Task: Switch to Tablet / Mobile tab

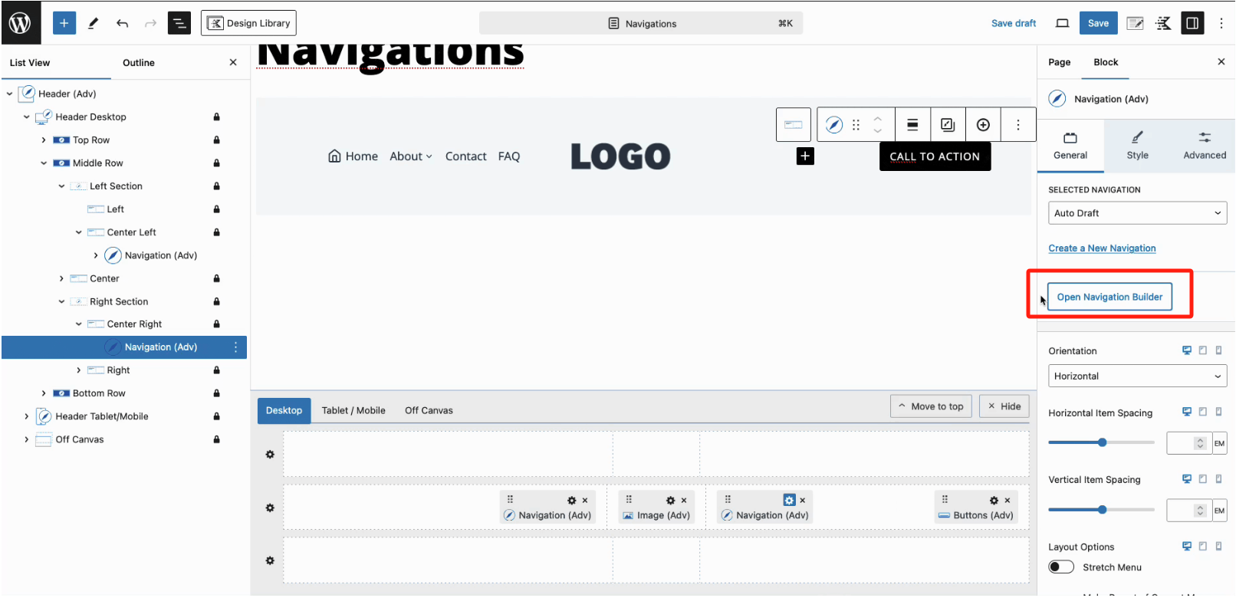Action: coord(353,411)
